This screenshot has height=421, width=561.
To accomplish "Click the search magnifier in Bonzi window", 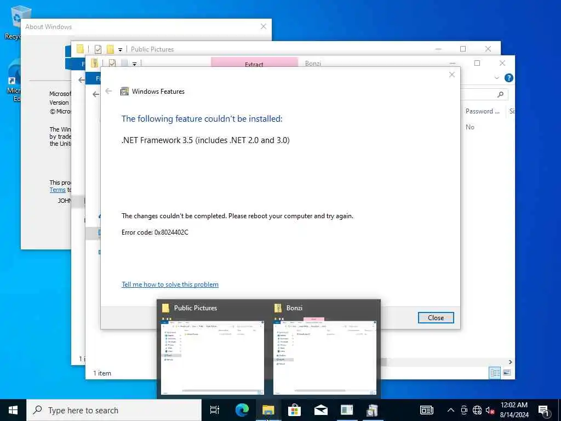I will click(x=500, y=94).
